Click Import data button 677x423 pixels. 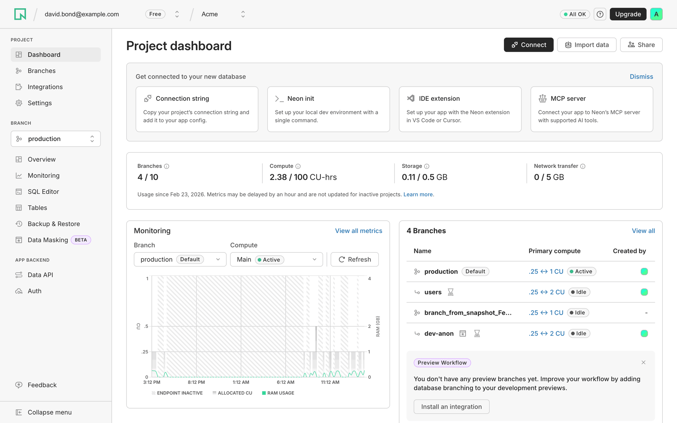pos(587,45)
